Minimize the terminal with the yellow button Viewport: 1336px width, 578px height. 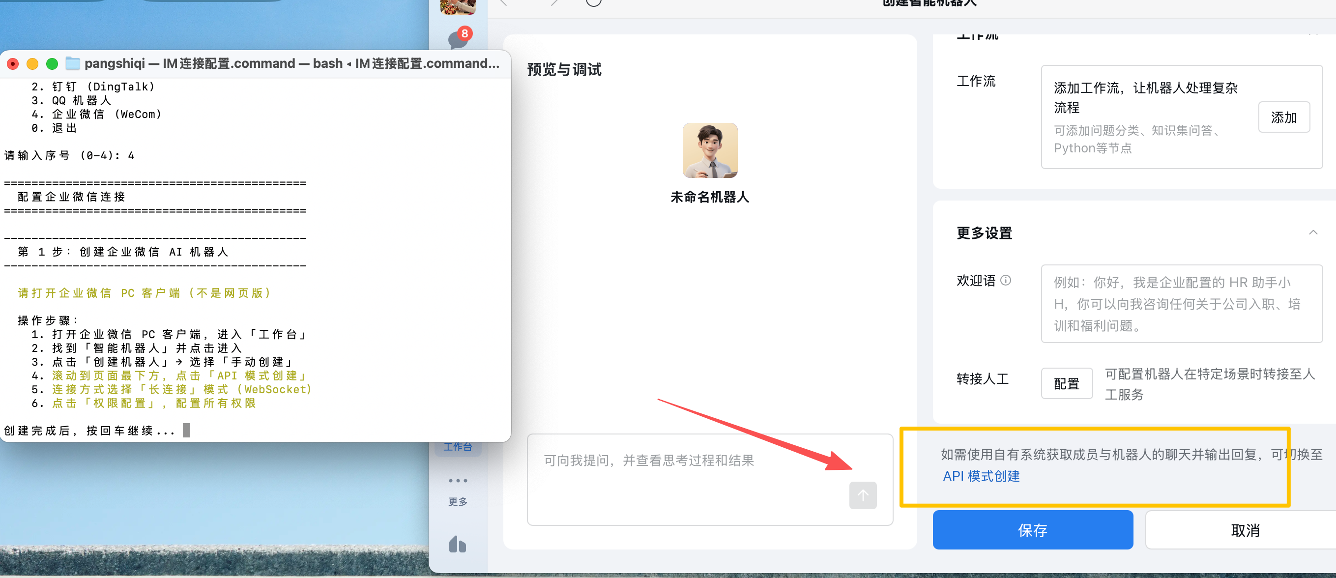point(32,64)
